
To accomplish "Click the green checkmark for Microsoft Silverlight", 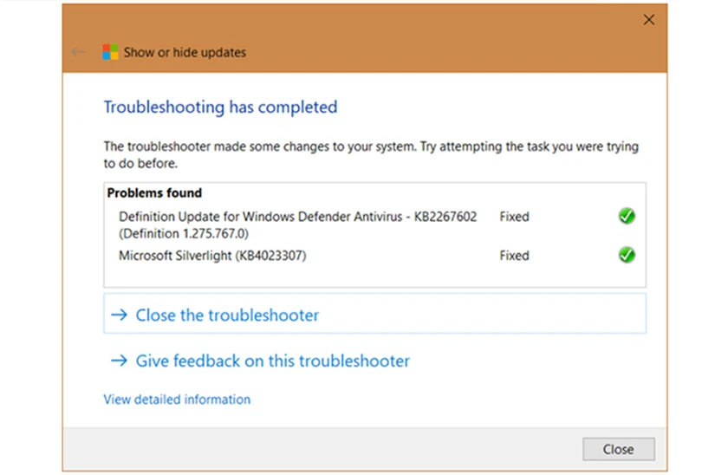I will (627, 255).
